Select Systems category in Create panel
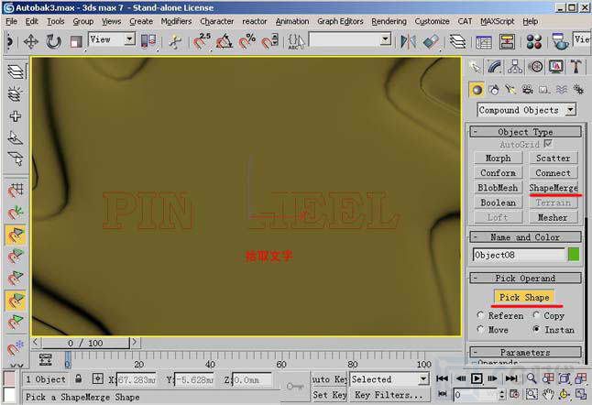The height and width of the screenshot is (405, 592). pyautogui.click(x=578, y=90)
